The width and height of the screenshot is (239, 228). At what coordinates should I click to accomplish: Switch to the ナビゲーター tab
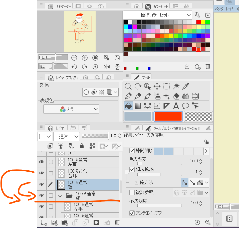59,7
